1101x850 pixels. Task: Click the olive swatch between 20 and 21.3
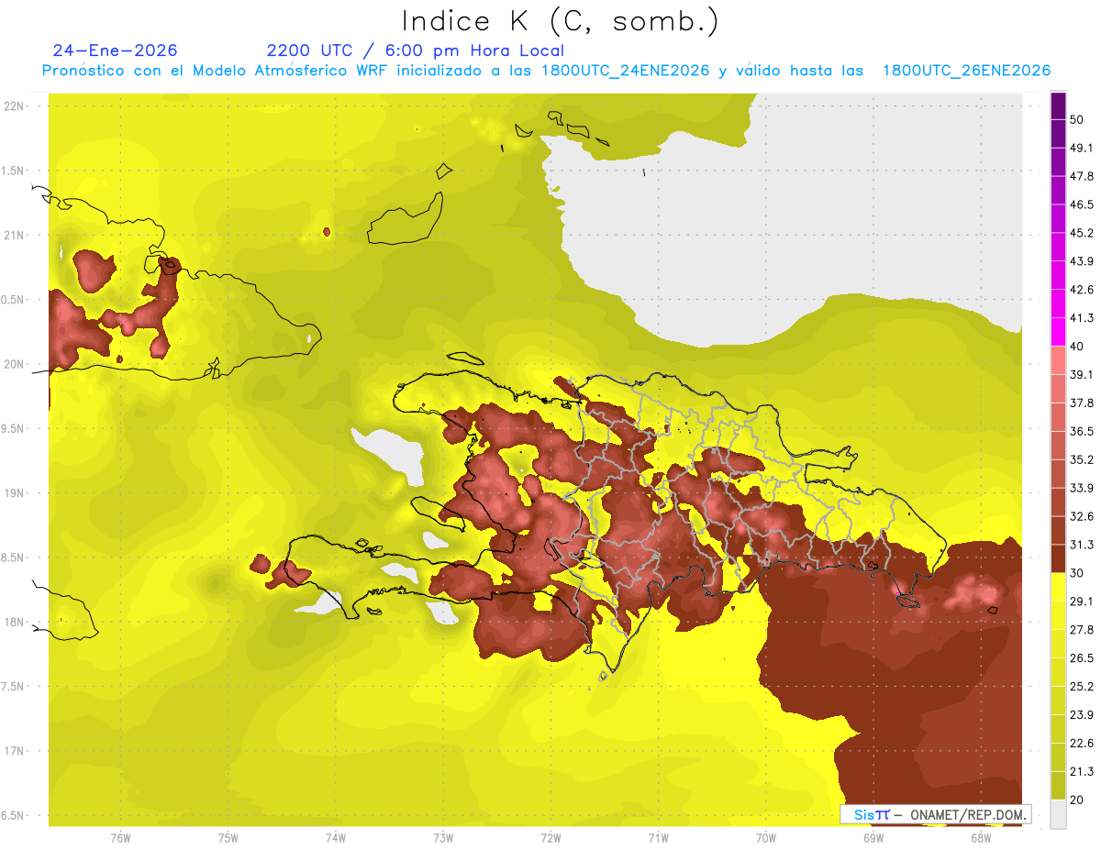coord(1059,786)
